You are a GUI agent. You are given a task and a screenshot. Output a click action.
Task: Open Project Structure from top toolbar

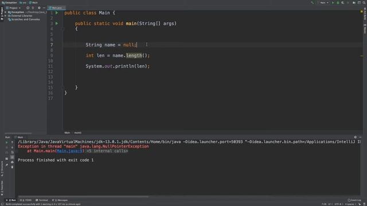coord(354,2)
